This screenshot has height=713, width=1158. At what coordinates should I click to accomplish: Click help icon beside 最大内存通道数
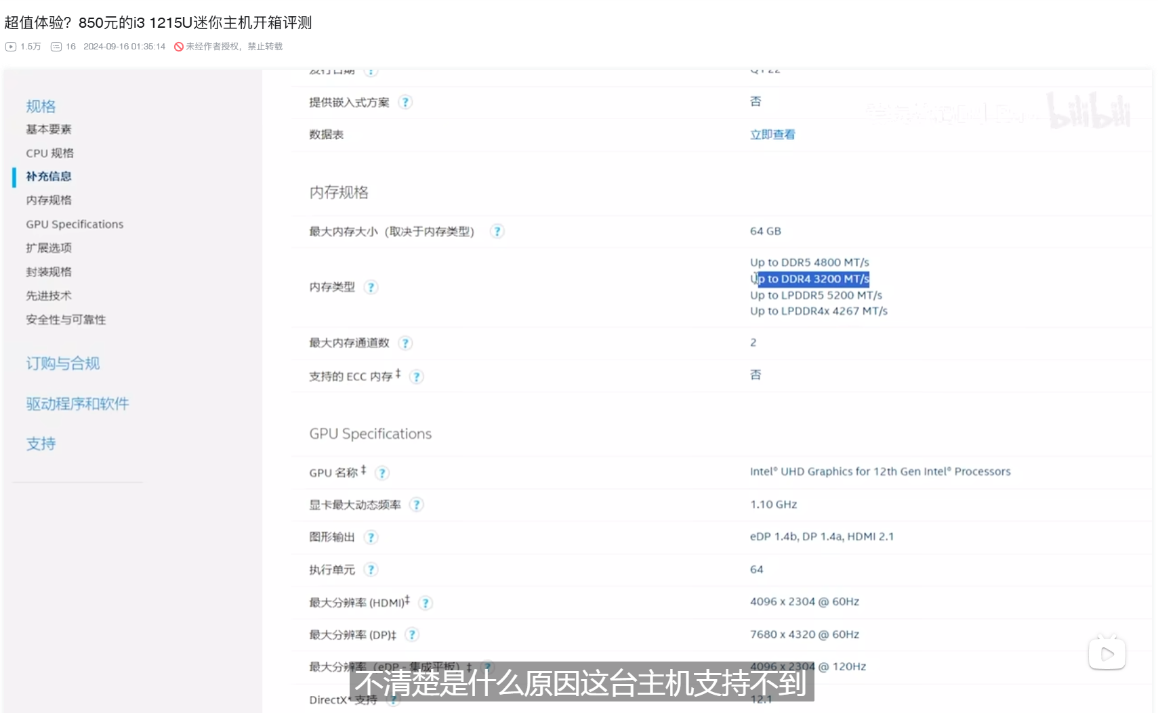[405, 343]
